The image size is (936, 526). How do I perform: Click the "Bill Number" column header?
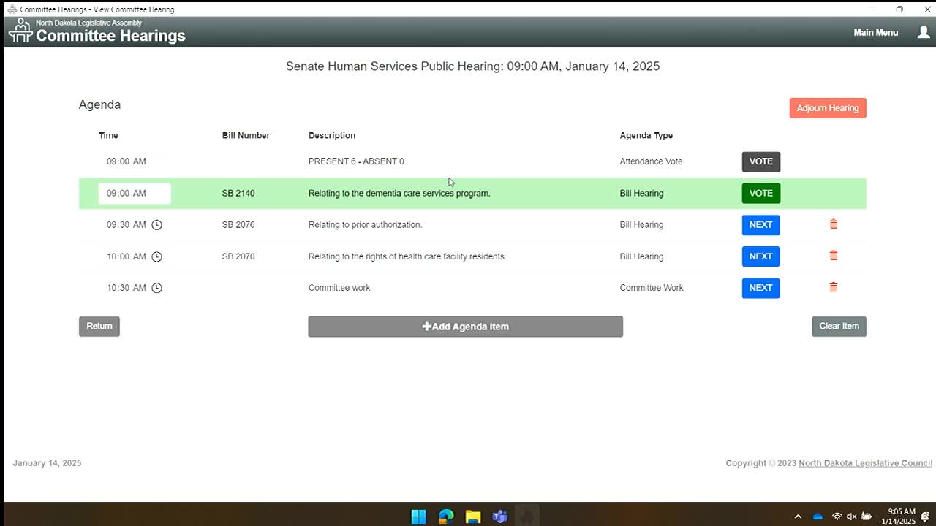[x=246, y=135]
